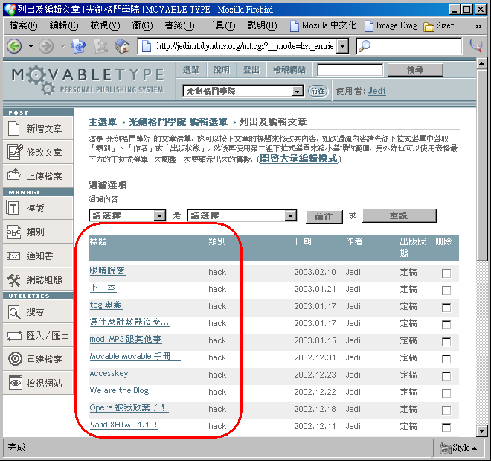Viewport: 491px width, 461px height.
Task: Open the 檢視(V) view menu
Action: (105, 25)
